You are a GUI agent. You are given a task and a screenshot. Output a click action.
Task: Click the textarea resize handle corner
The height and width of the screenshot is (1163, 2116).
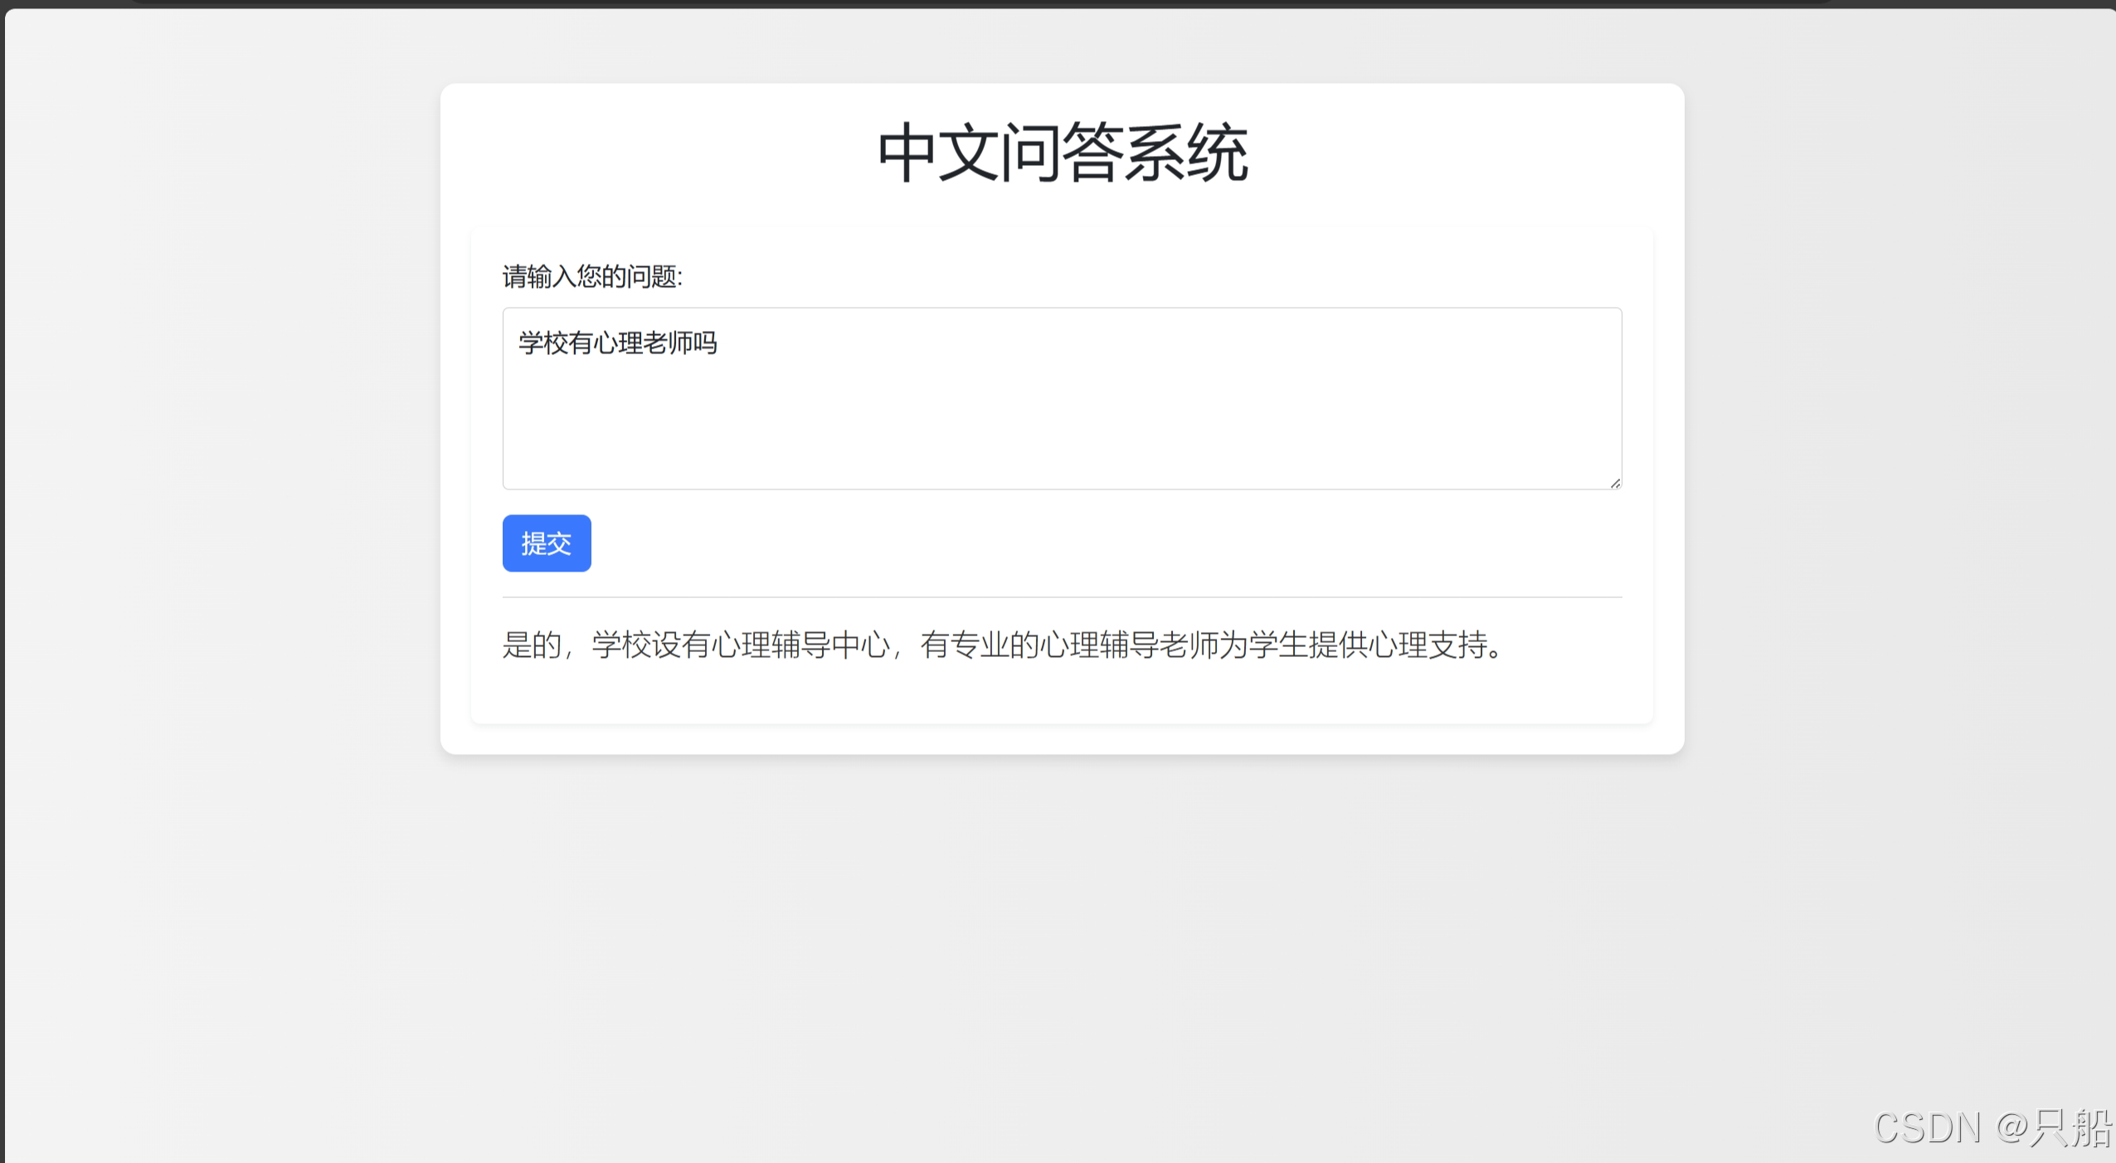coord(1615,483)
